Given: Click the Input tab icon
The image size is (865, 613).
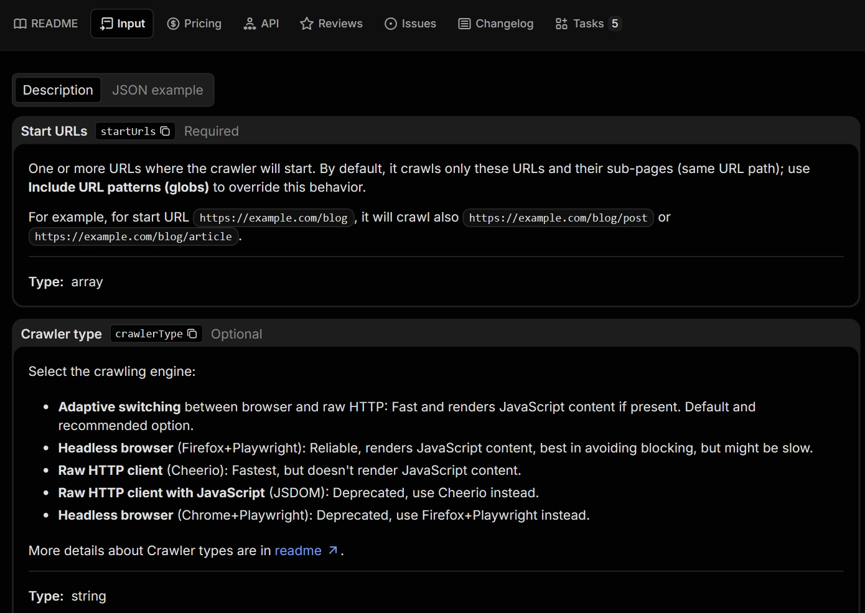Looking at the screenshot, I should pyautogui.click(x=107, y=24).
